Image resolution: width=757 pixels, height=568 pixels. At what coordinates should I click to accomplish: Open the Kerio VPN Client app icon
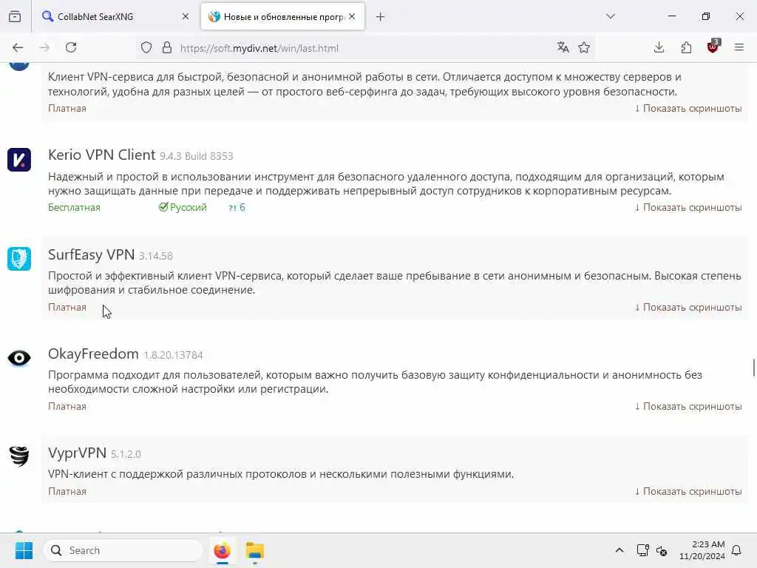pyautogui.click(x=19, y=160)
